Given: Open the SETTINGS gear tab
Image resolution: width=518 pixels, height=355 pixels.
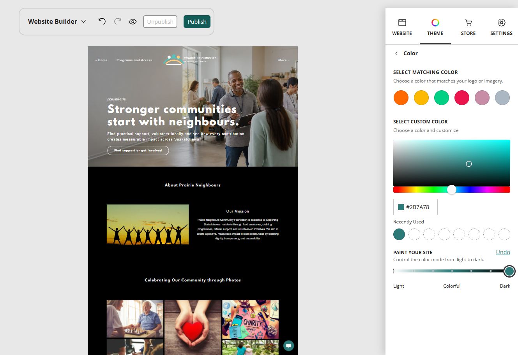Looking at the screenshot, I should [x=501, y=27].
